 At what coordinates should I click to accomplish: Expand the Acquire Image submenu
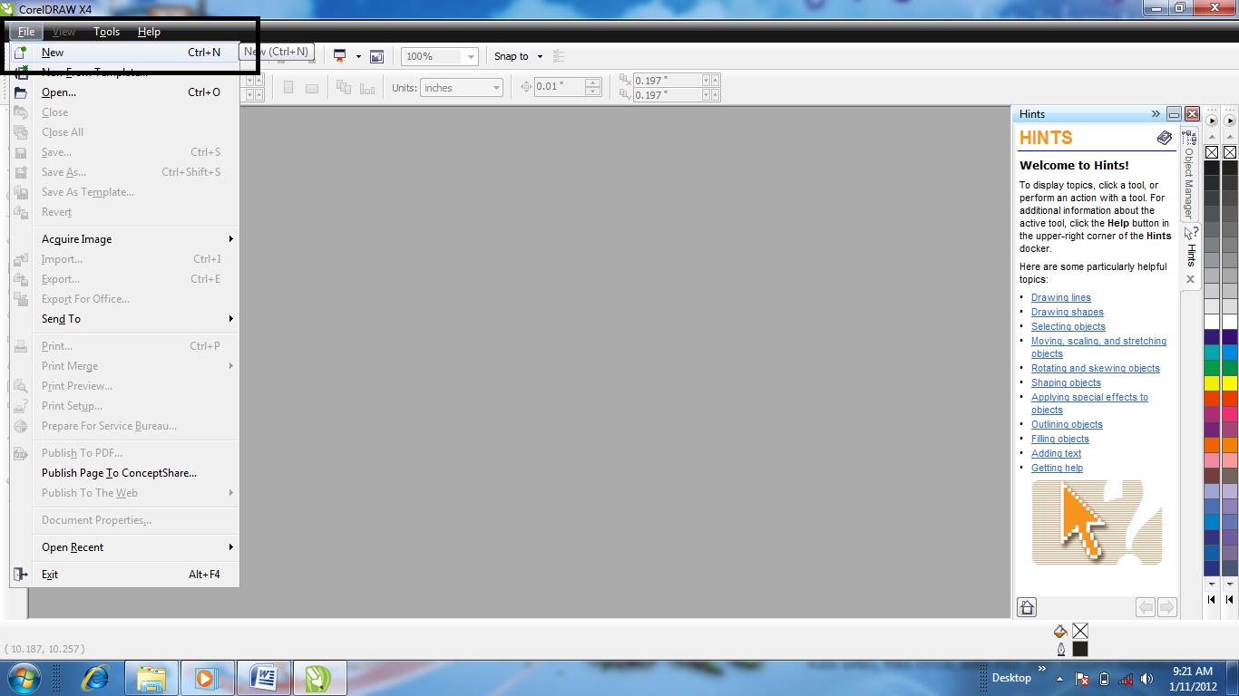(x=138, y=239)
